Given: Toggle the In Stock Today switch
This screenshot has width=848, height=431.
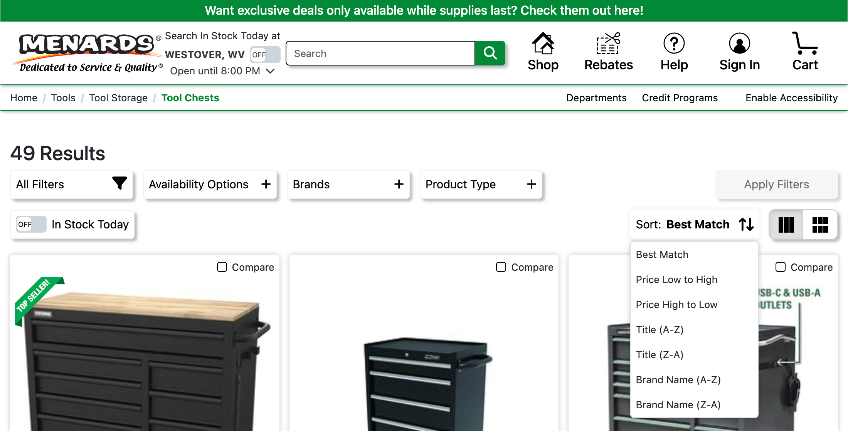Looking at the screenshot, I should coord(30,224).
